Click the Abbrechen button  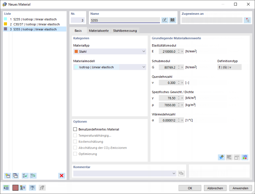coord(215,188)
